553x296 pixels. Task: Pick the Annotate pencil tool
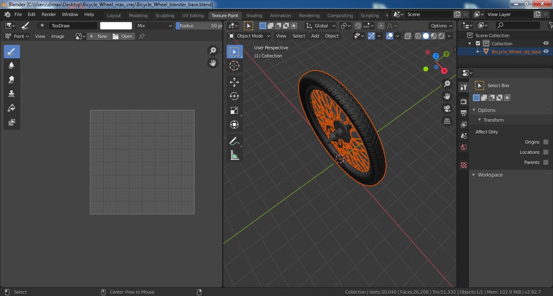point(234,141)
